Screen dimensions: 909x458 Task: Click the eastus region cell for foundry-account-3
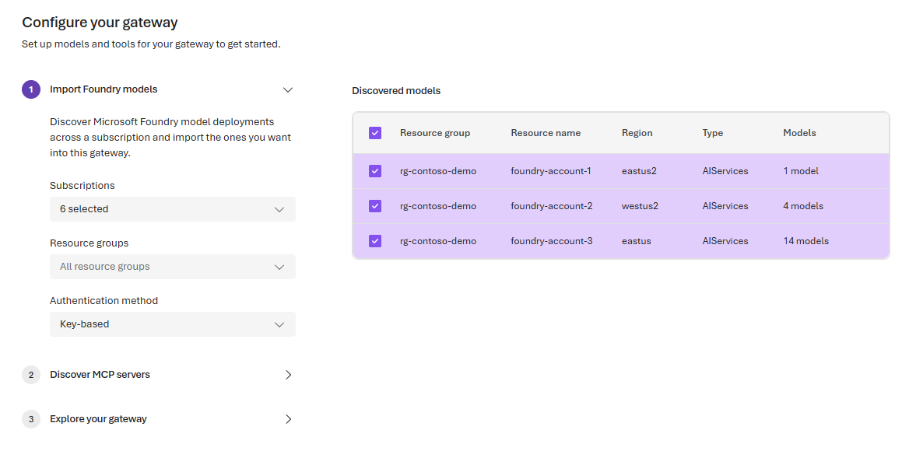click(x=637, y=241)
